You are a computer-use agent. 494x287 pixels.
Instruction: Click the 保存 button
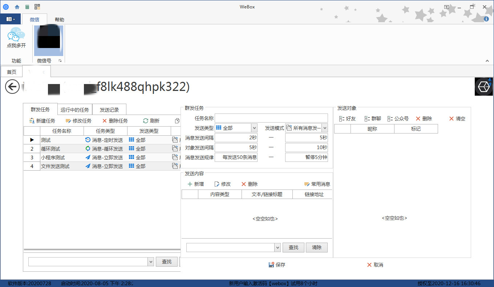pos(277,265)
